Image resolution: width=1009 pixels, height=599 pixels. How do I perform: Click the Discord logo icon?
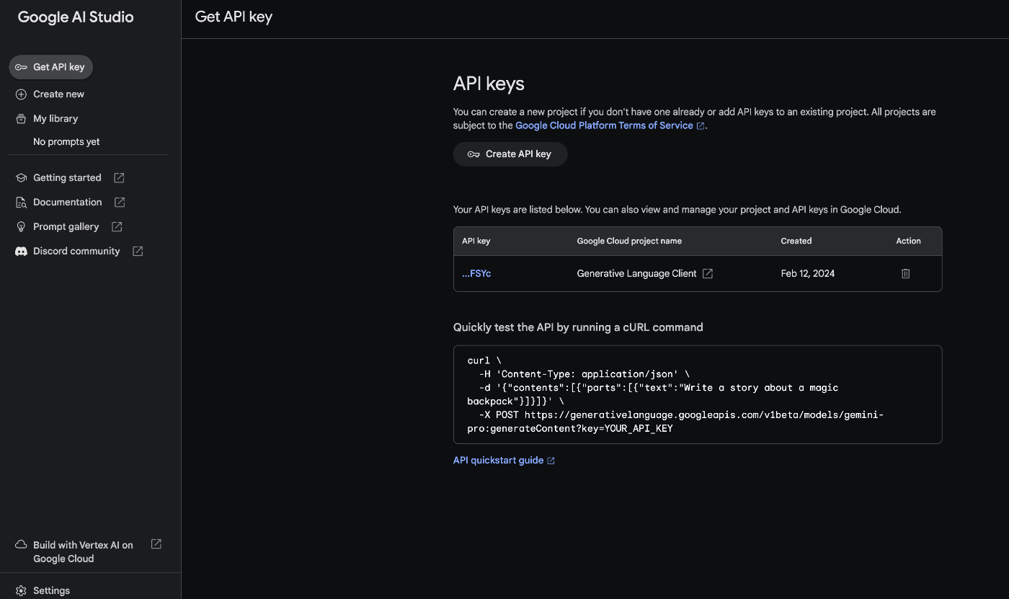tap(21, 252)
